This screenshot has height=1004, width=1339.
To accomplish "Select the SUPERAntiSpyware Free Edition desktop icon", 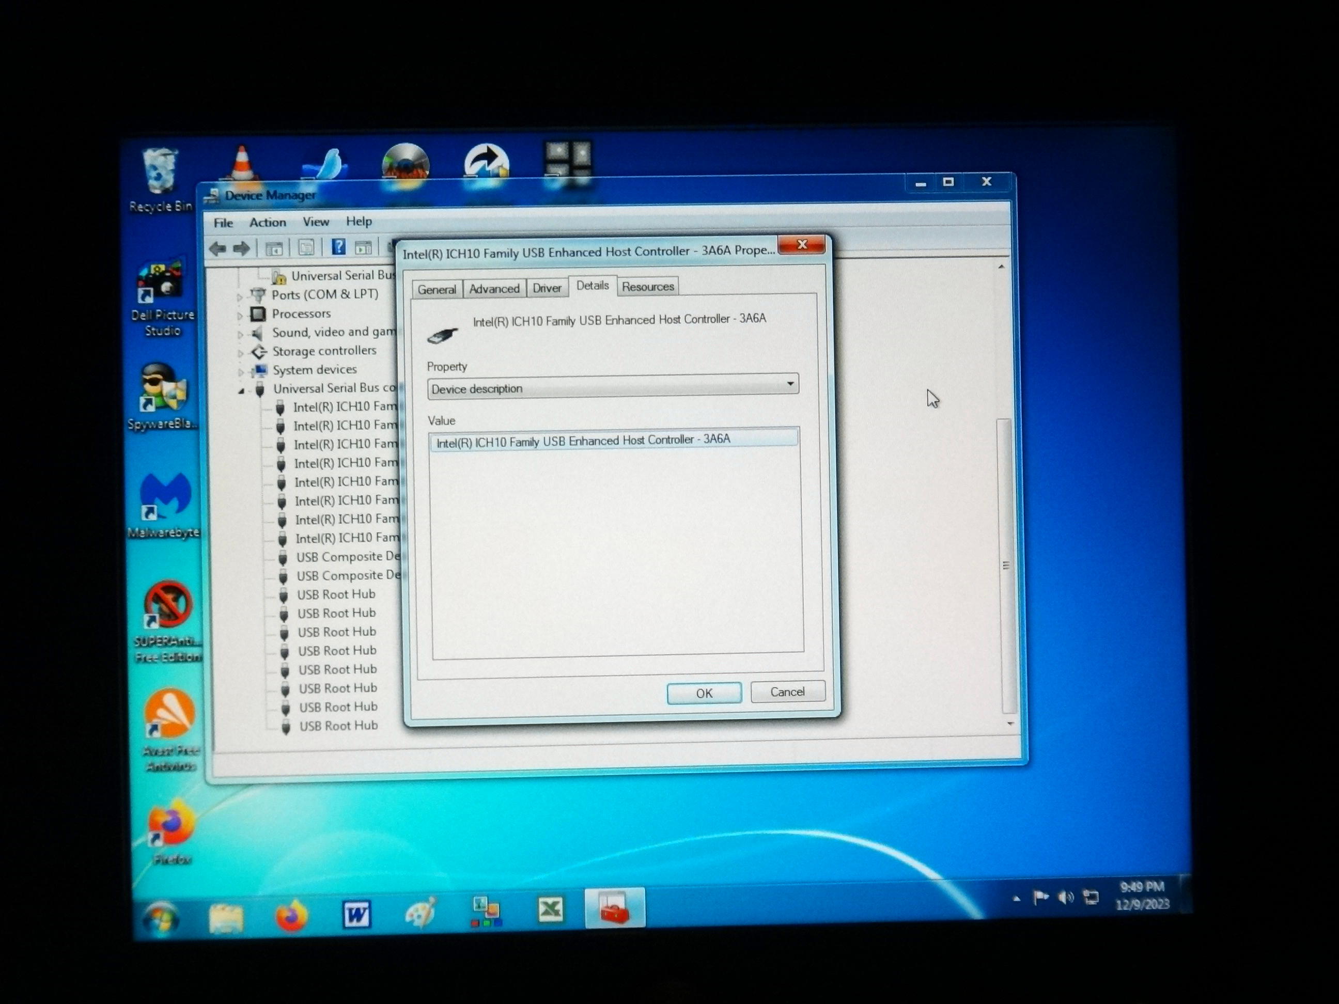I will (x=168, y=622).
